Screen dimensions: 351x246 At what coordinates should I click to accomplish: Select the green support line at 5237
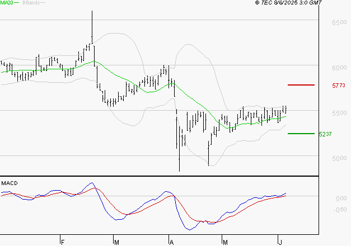[301, 134]
